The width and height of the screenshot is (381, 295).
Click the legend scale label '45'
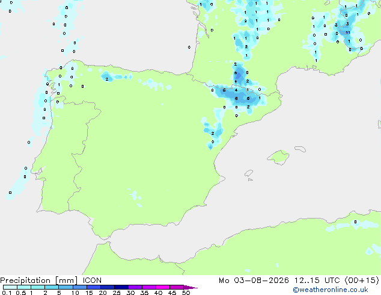tap(172, 293)
